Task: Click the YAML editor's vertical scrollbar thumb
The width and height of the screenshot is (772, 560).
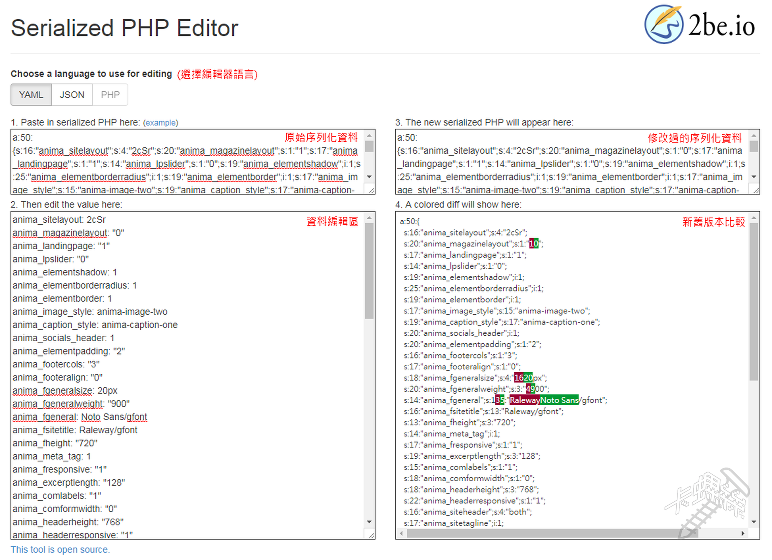Action: point(369,271)
